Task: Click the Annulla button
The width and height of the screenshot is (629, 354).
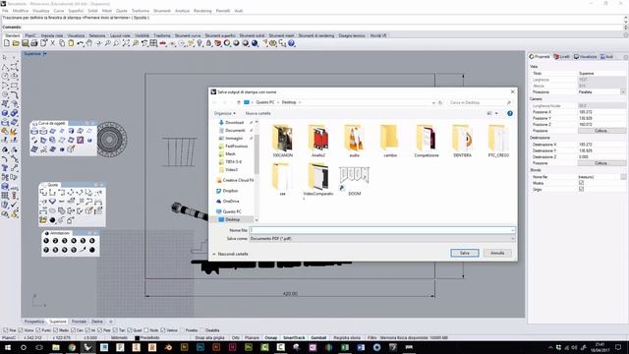Action: [x=497, y=254]
